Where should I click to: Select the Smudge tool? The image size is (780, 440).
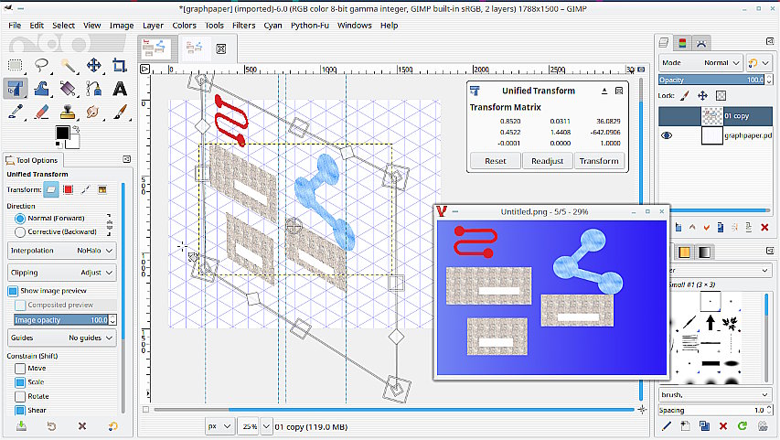(x=93, y=112)
